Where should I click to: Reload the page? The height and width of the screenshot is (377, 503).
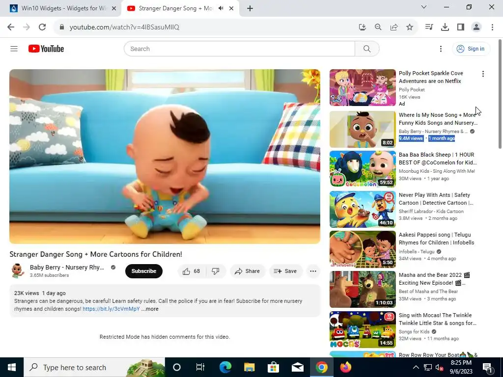[x=42, y=27]
